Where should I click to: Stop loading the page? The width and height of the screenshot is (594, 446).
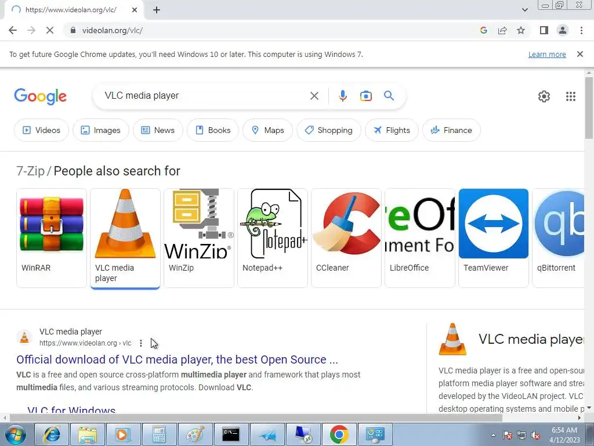click(50, 30)
